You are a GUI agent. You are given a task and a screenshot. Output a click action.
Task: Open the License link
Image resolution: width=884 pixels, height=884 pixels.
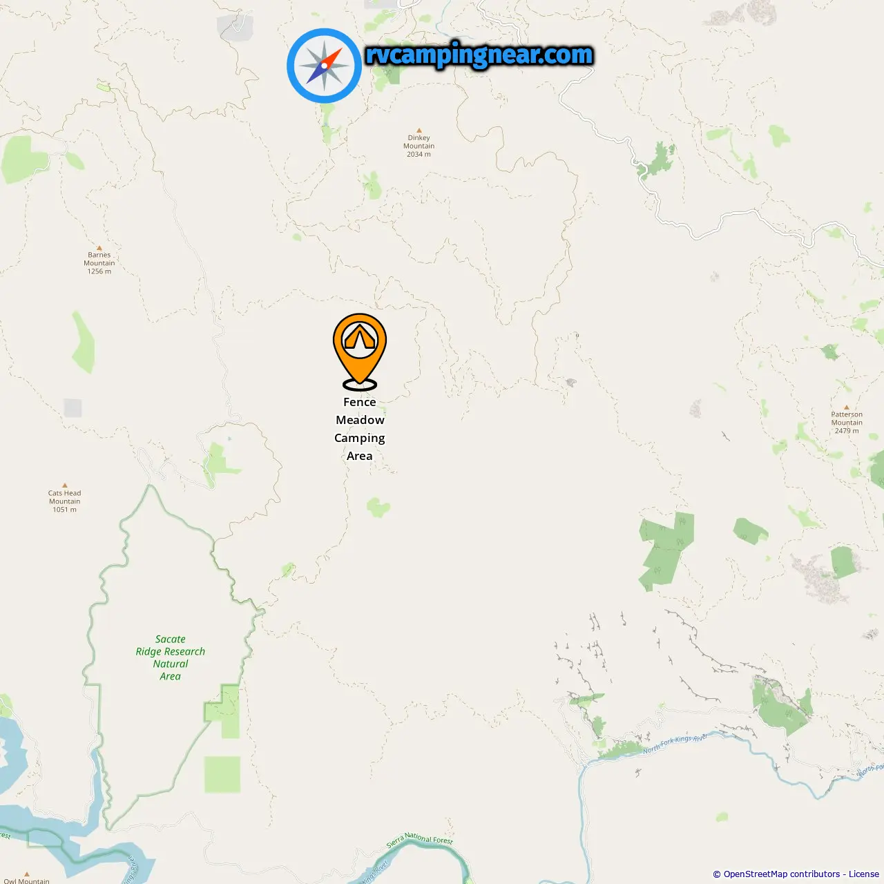(x=864, y=874)
